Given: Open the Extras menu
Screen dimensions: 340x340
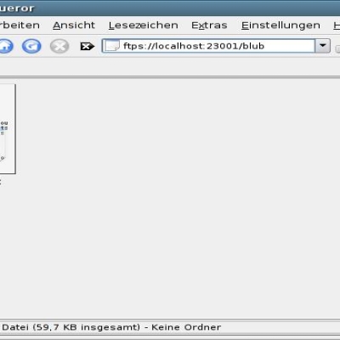Looking at the screenshot, I should tap(209, 25).
